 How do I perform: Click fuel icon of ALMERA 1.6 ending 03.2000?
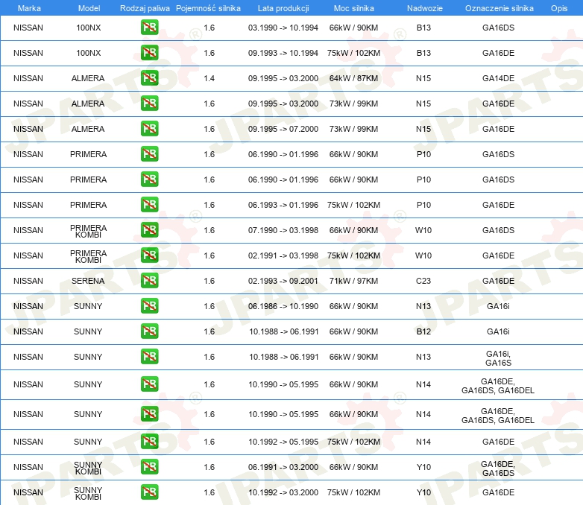[149, 104]
